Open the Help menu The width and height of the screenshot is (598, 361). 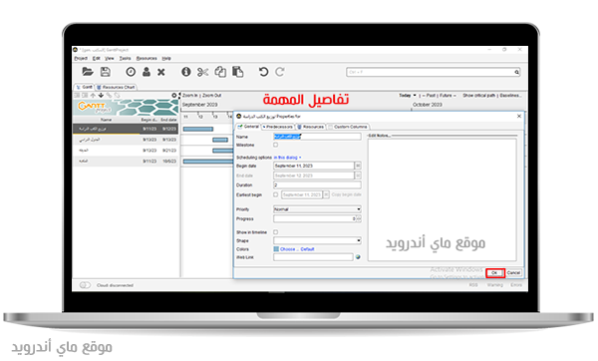[x=166, y=59]
